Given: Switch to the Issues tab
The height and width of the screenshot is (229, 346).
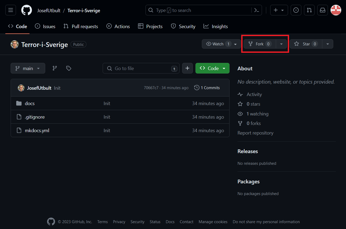Looking at the screenshot, I should [x=45, y=26].
